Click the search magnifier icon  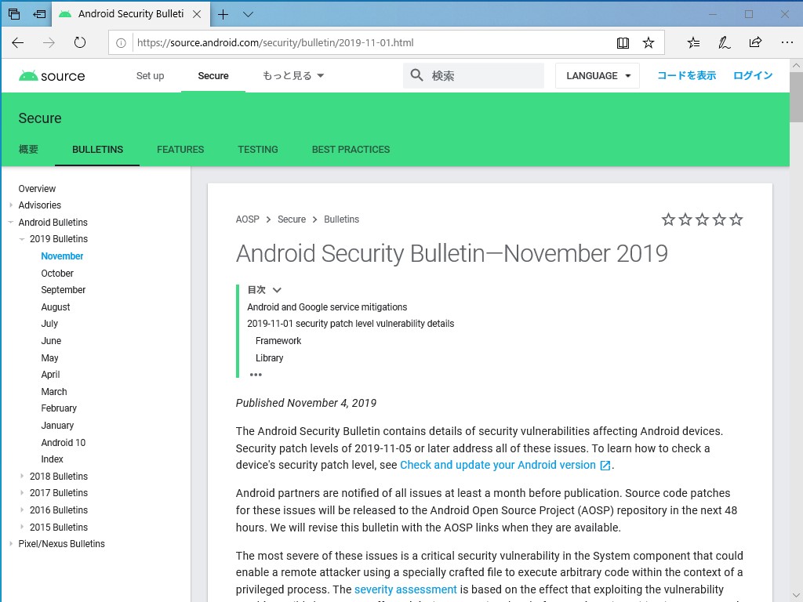pos(416,75)
